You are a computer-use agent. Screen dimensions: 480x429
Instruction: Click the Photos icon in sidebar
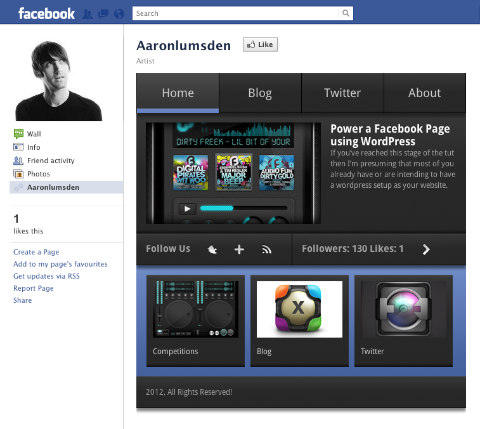point(18,174)
